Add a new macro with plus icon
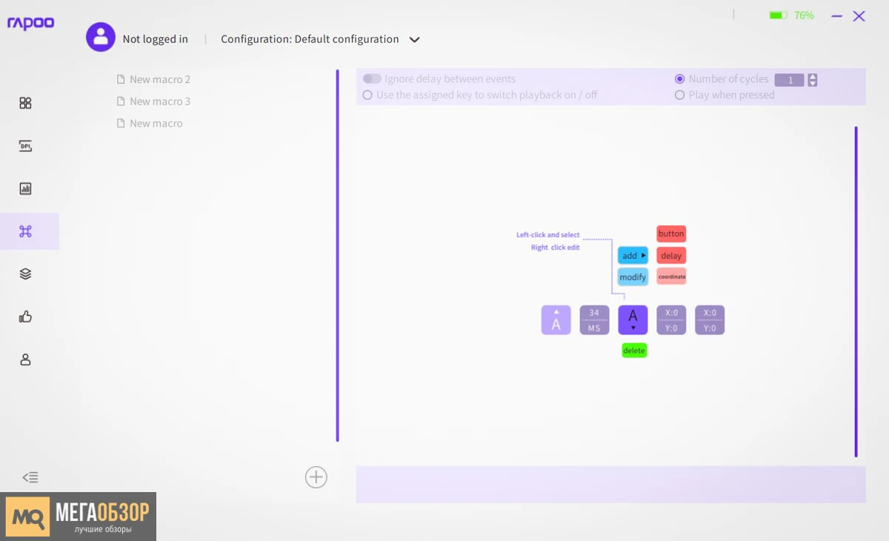 pos(316,477)
